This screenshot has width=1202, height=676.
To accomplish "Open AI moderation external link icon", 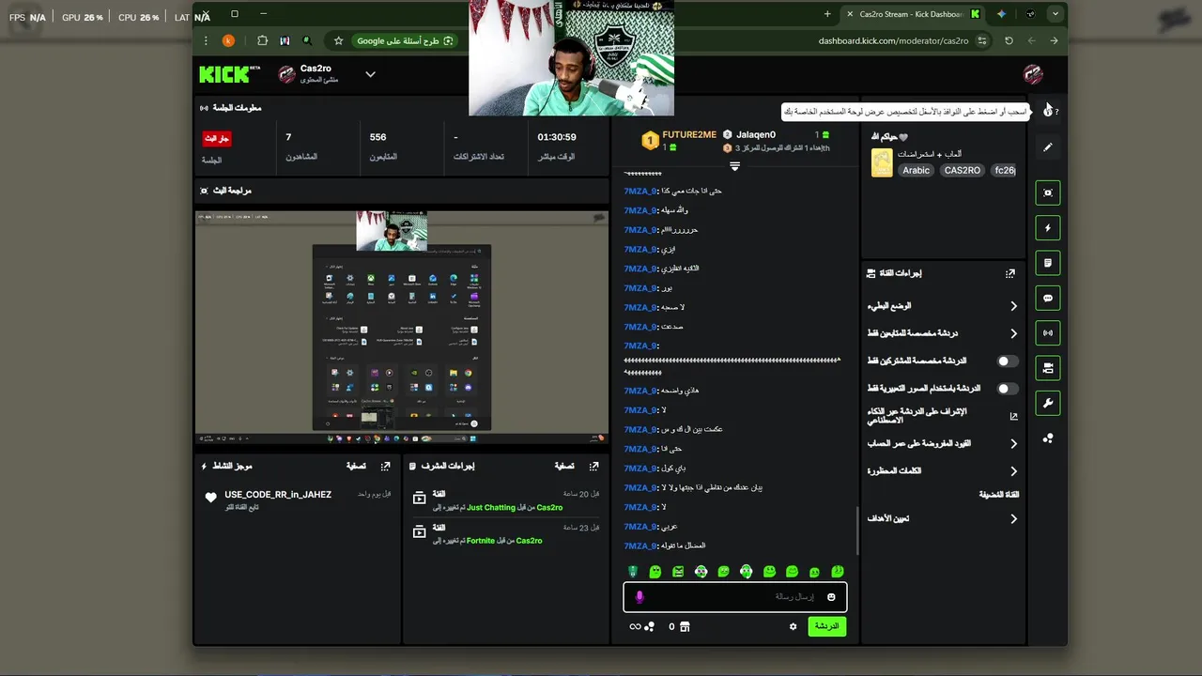I will click(1013, 416).
